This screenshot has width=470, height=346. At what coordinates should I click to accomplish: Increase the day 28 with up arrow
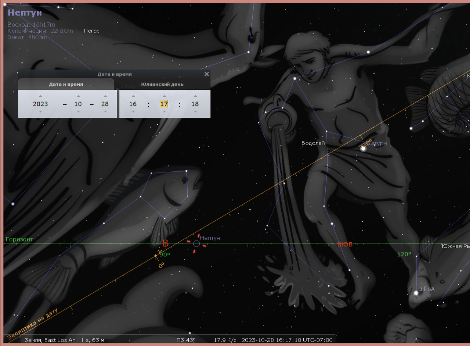coord(105,96)
